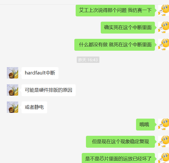
Task: Click avatar beside '什么都没有做' message
Action: click(x=163, y=45)
